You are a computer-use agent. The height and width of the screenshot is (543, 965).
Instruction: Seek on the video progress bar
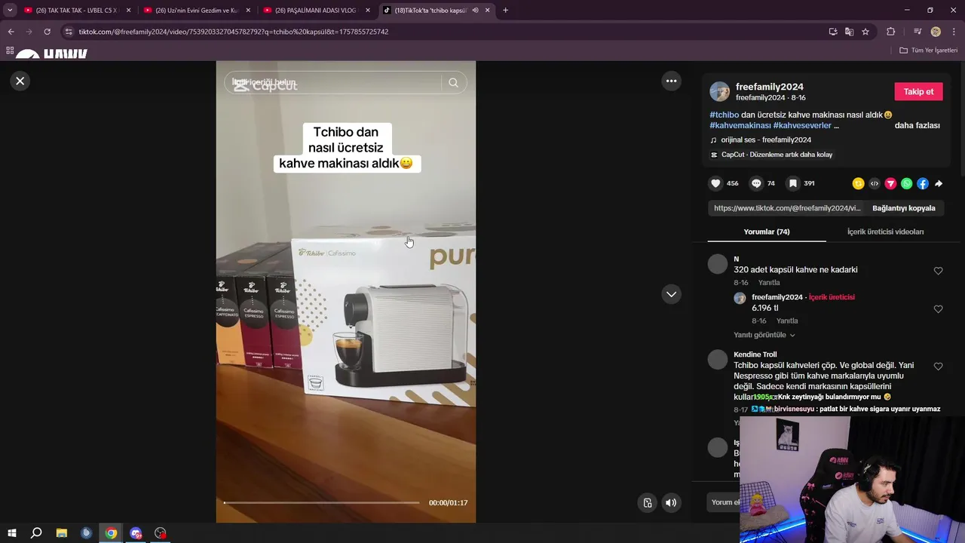pos(321,502)
